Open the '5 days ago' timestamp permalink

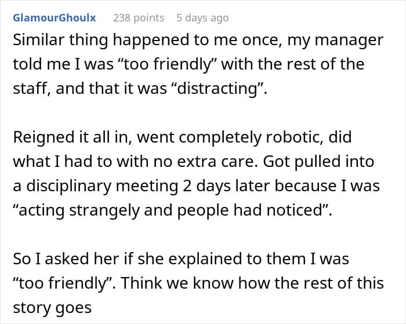pos(202,18)
